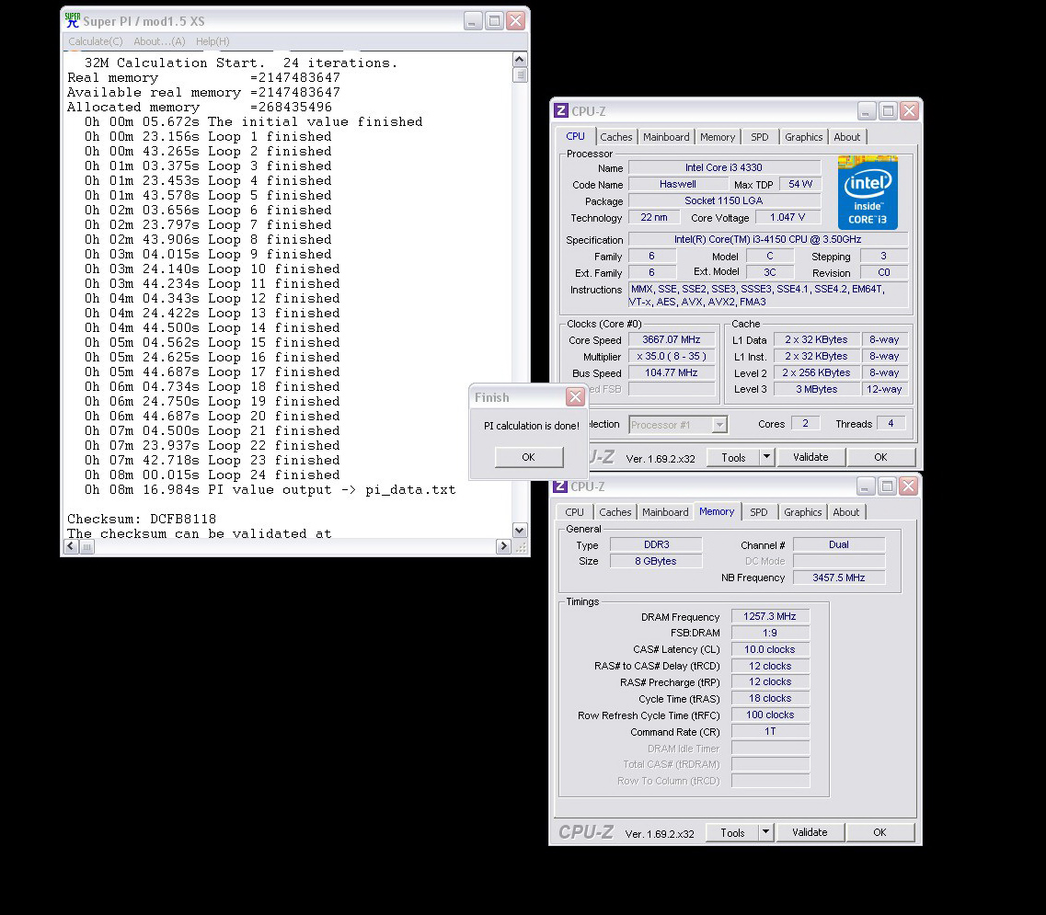
Task: Minimize the Super PI window
Action: (473, 20)
